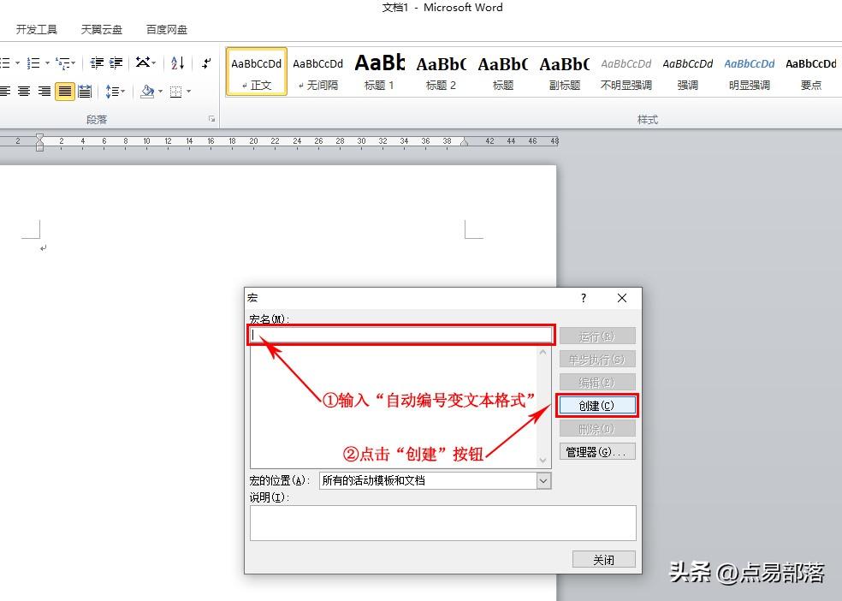Select the 正文 style

tap(256, 72)
